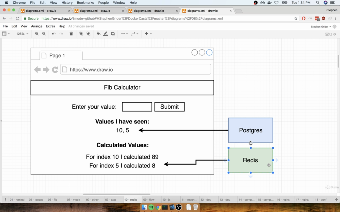Viewport: 340px width, 212px height.
Task: Open the draw.io Arrange menu
Action: pyautogui.click(x=37, y=26)
